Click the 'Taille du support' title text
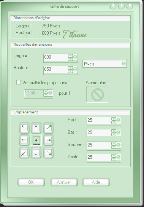The width and height of the screenshot is (144, 207). [x=64, y=6]
